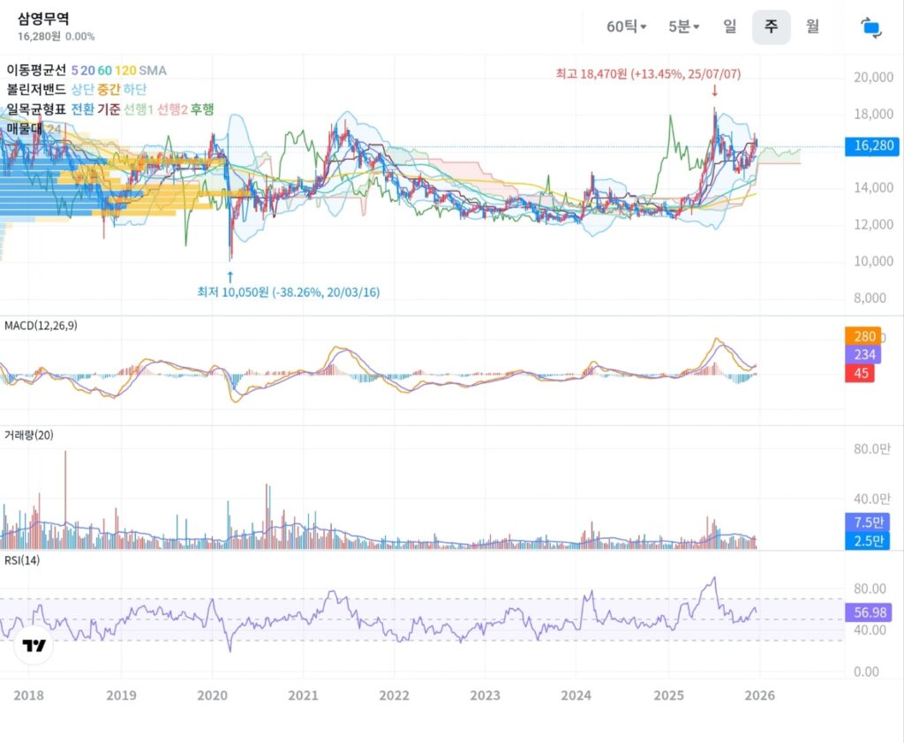Open 볼린저밴드 indicator settings label
The image size is (904, 743).
coord(36,89)
